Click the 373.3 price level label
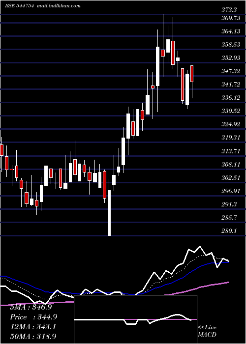Screen dimensions: 246x344 click(229, 10)
